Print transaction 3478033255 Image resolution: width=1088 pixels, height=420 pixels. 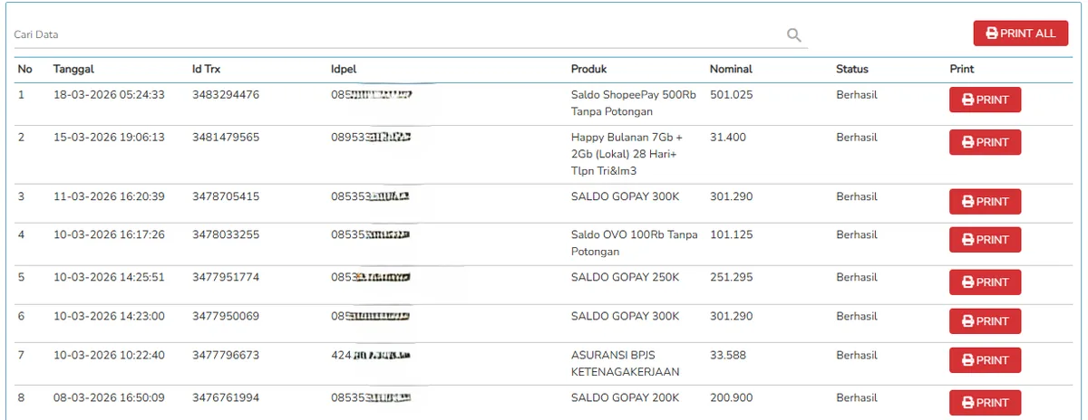pos(985,240)
